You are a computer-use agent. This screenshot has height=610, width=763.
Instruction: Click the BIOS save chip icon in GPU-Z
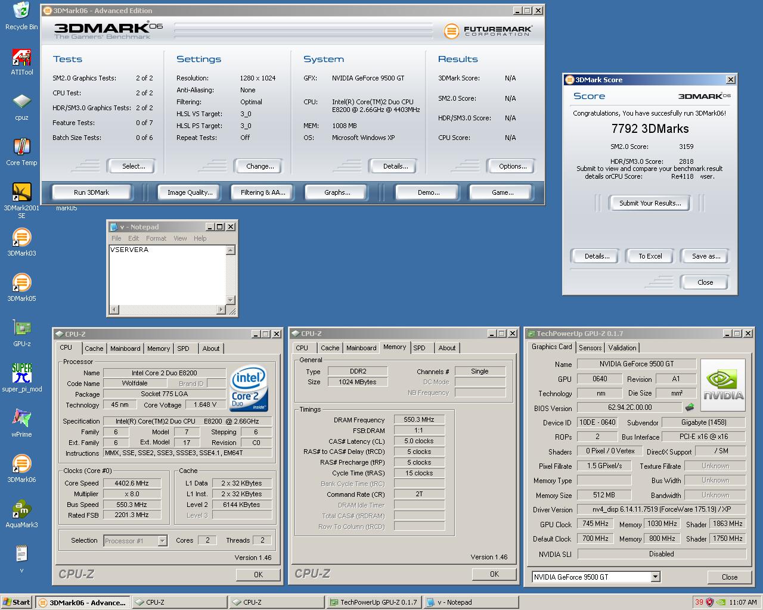(690, 408)
